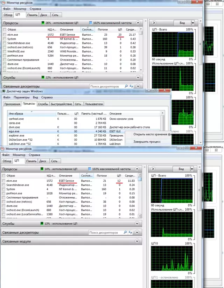This screenshot has height=288, width=224.
Task: Tick dwm.exe checkbox in 14% CPU monitor
Action: tap(4, 206)
